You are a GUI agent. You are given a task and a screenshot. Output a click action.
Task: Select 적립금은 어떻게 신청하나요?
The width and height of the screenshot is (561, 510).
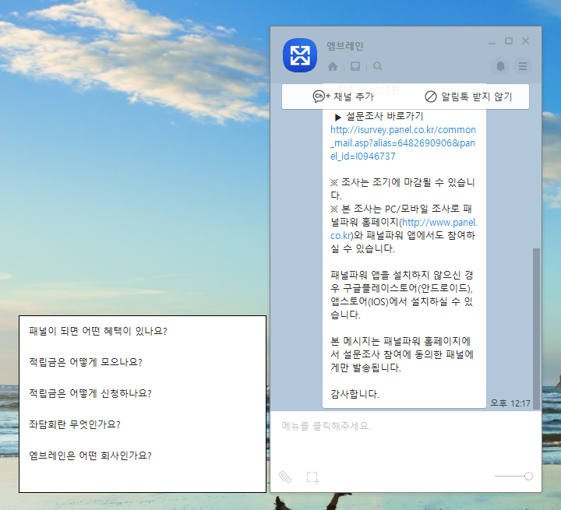(90, 393)
